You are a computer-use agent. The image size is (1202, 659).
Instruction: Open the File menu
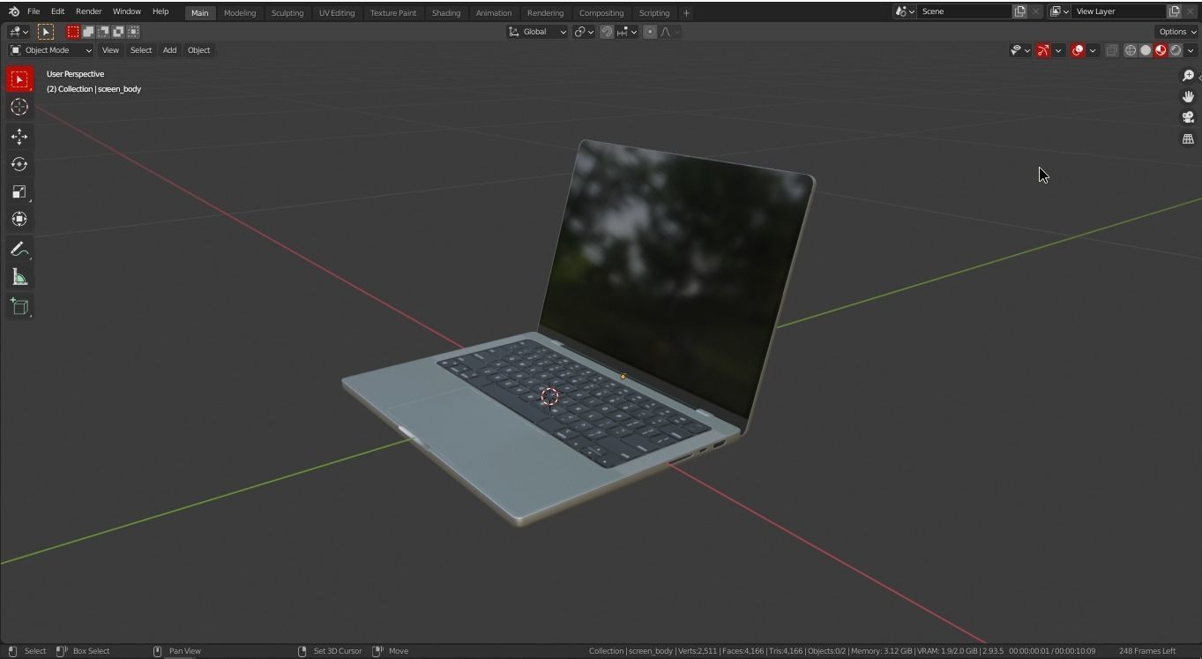tap(34, 11)
